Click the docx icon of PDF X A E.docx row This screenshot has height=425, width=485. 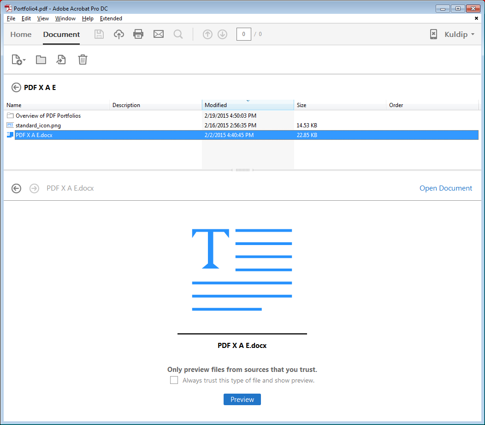10,135
